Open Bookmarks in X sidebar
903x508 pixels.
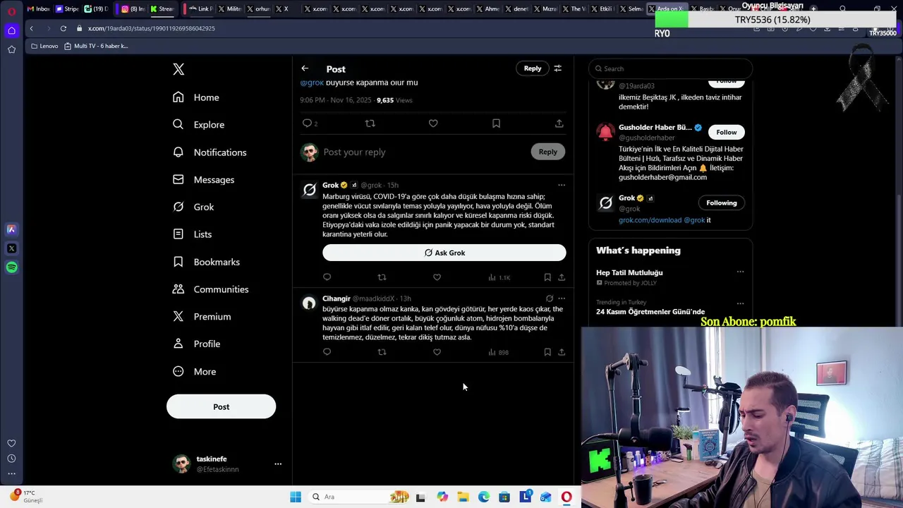point(206,262)
